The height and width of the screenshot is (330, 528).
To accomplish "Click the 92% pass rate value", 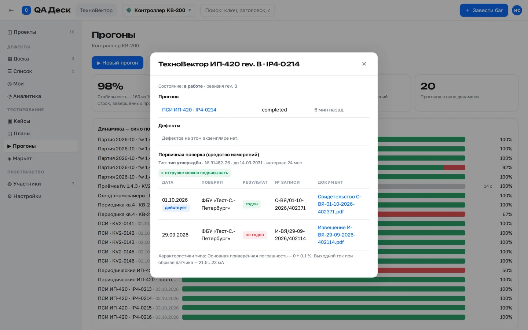I will pos(507,168).
